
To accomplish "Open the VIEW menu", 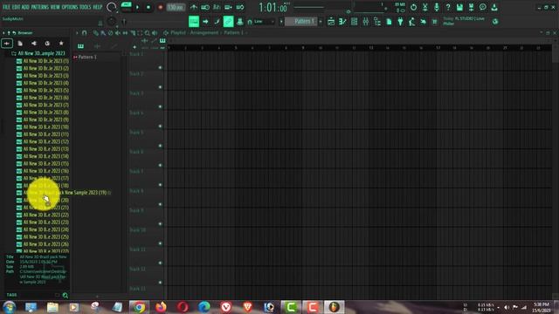I will [55, 7].
